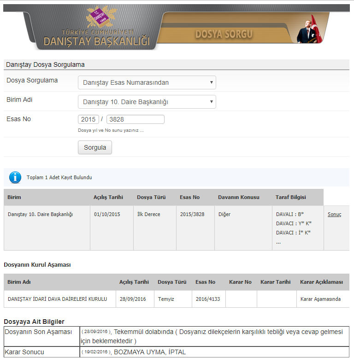Select the Esas No cell 2015/3828

[x=192, y=214]
